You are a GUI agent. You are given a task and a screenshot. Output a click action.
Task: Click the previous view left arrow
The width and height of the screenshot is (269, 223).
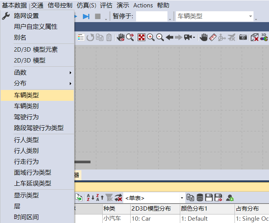pyautogui.click(x=169, y=37)
